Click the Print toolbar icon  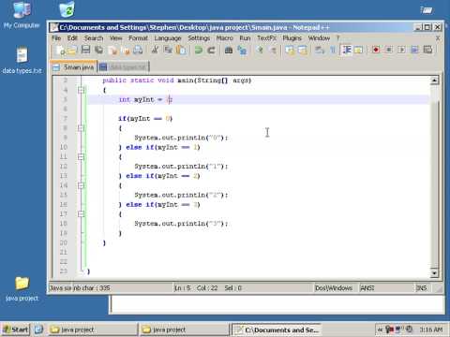point(138,50)
